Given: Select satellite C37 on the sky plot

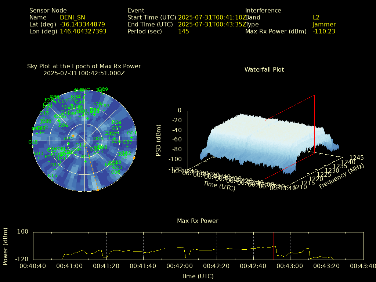Looking at the screenshot, I should pos(127,142).
